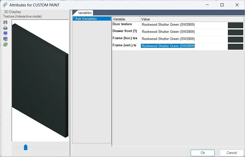Click the blue monitor display icon

pyautogui.click(x=5, y=33)
